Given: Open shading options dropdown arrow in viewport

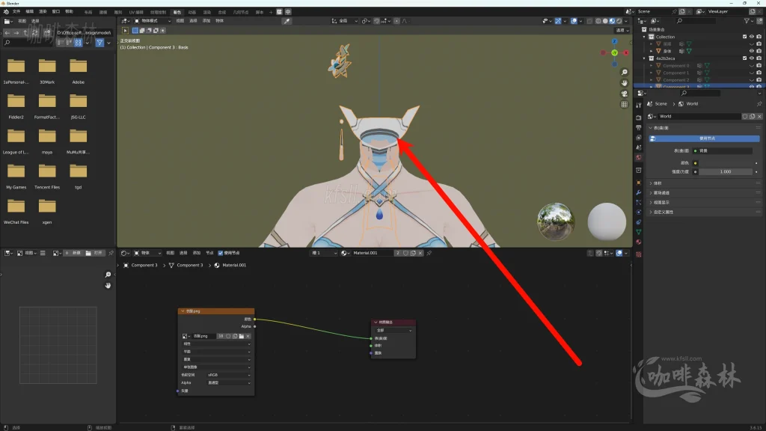Looking at the screenshot, I should tap(626, 21).
